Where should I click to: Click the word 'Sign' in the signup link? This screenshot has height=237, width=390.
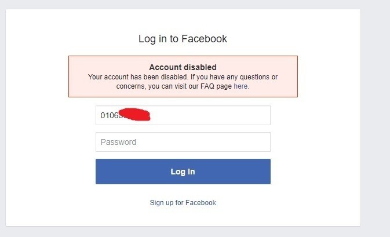[157, 203]
